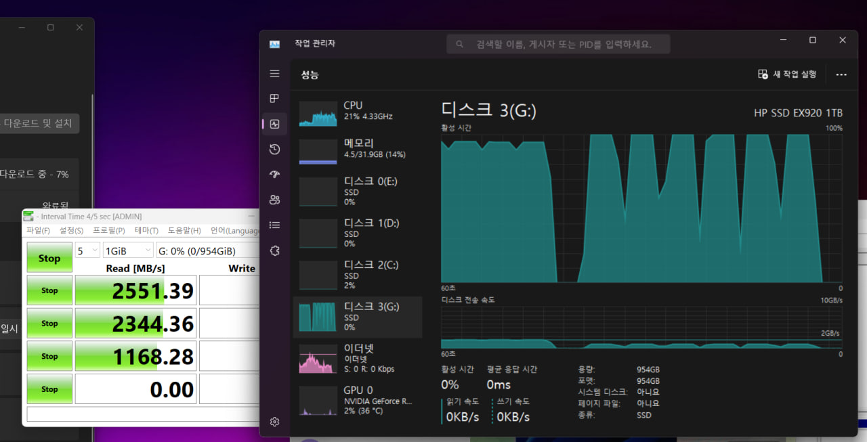Open the Details page sidebar icon
Screen dimensions: 867x442
point(274,225)
